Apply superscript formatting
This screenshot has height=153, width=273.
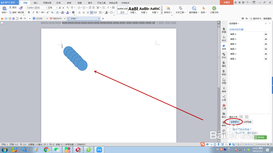[48, 12]
